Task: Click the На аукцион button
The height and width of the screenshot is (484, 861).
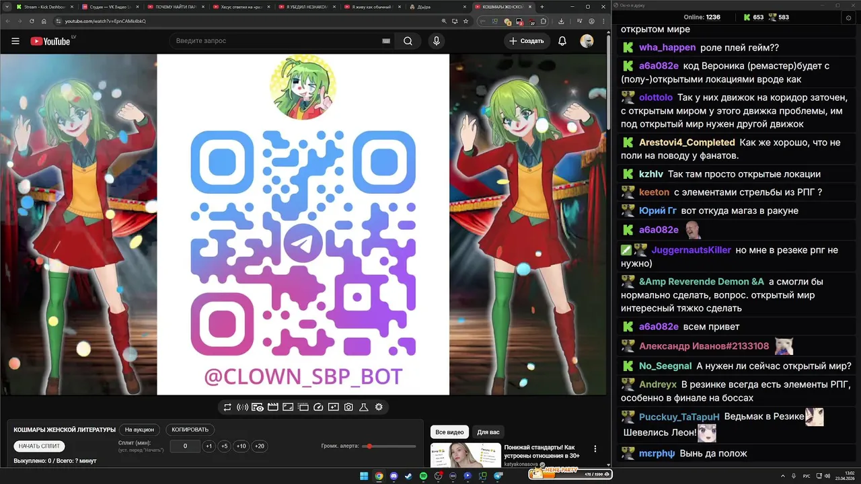Action: click(139, 430)
